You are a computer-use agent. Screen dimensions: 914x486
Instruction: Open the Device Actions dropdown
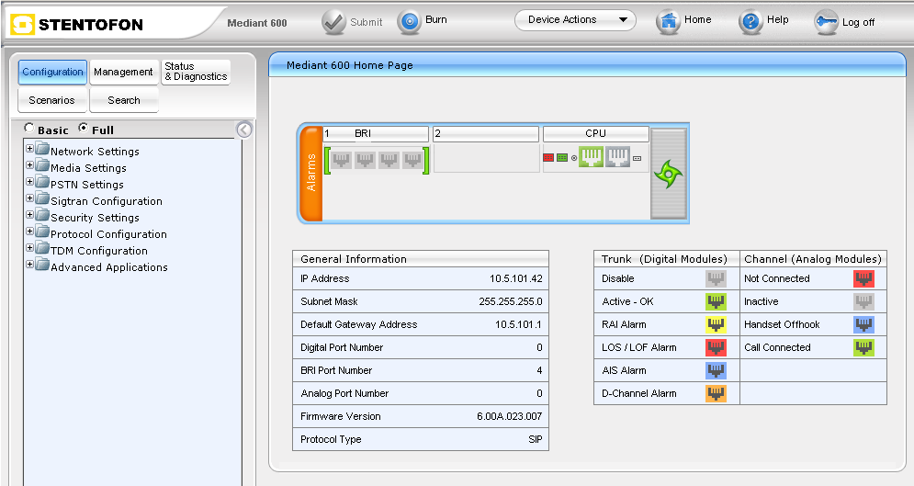575,20
